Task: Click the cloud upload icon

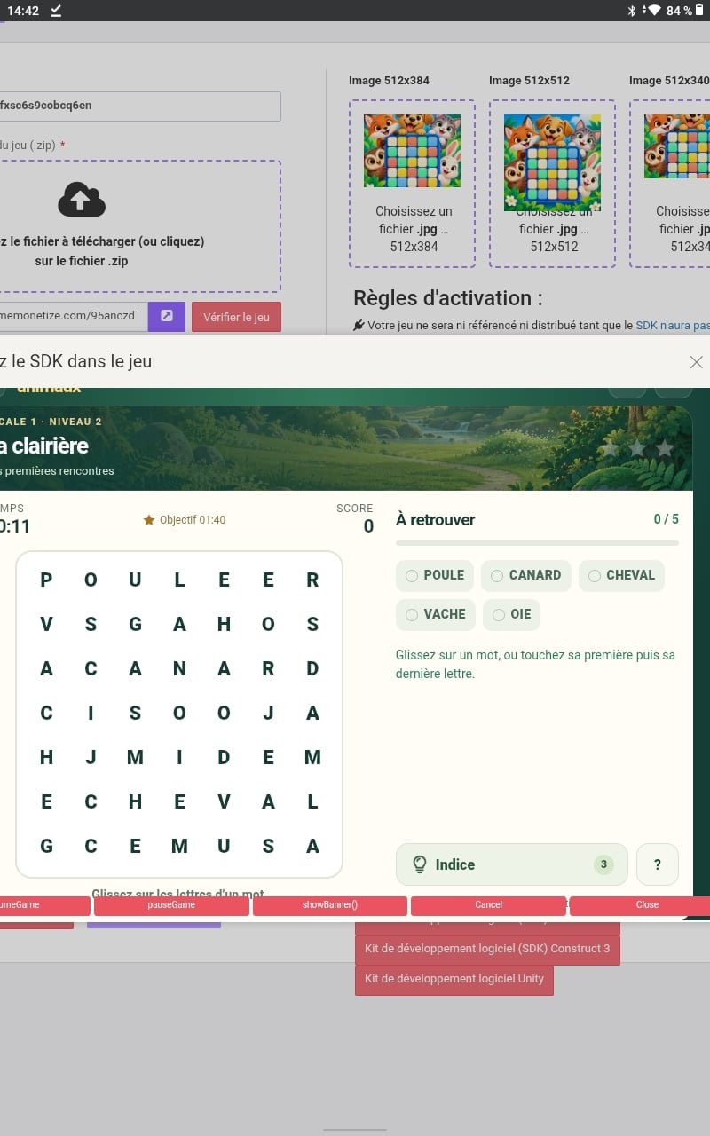Action: [82, 200]
